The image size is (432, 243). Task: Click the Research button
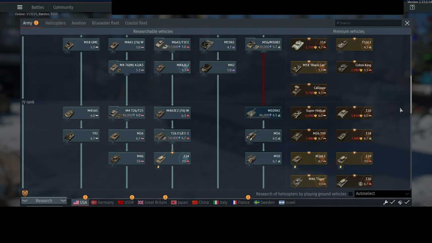coord(44,201)
